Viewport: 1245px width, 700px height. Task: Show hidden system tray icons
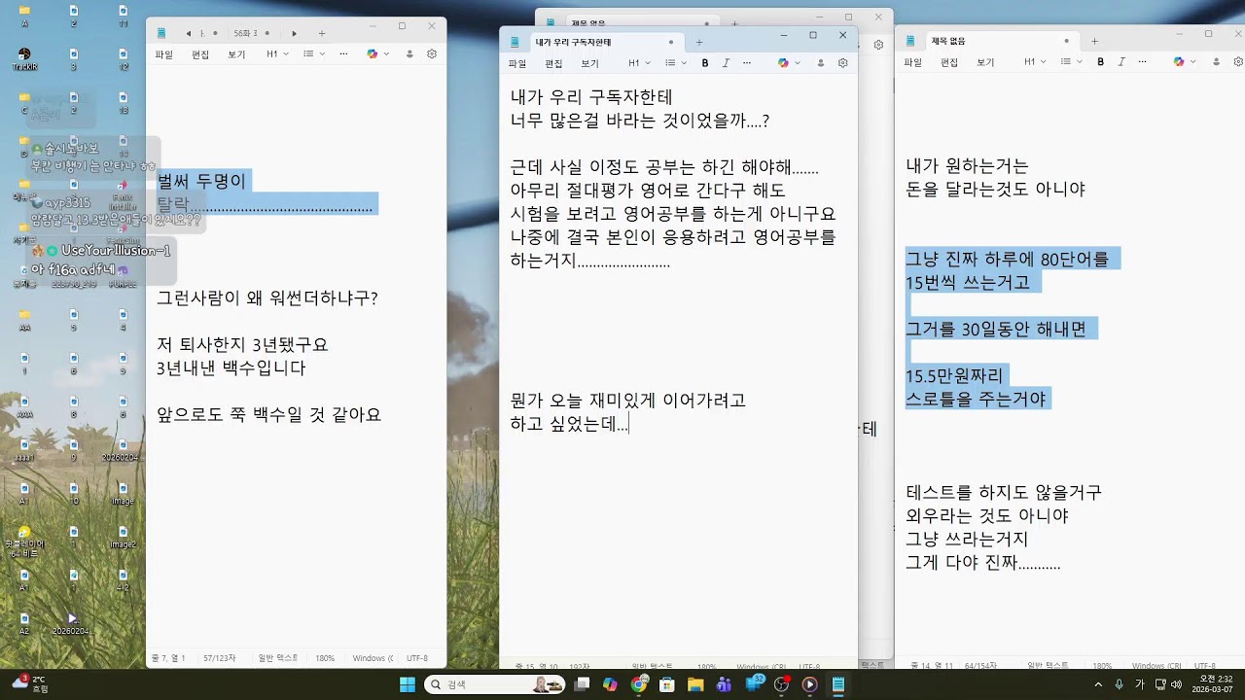point(1098,684)
